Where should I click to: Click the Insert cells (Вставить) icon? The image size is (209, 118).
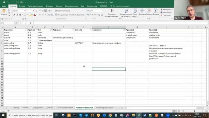point(142,11)
